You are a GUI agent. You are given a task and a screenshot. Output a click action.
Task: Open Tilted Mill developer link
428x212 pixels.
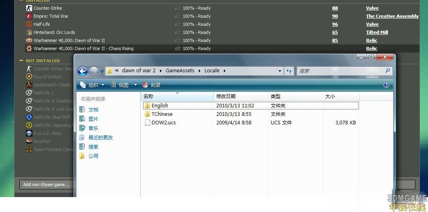click(x=377, y=32)
